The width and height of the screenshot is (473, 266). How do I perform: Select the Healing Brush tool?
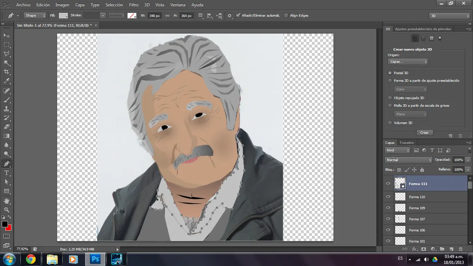pos(7,91)
